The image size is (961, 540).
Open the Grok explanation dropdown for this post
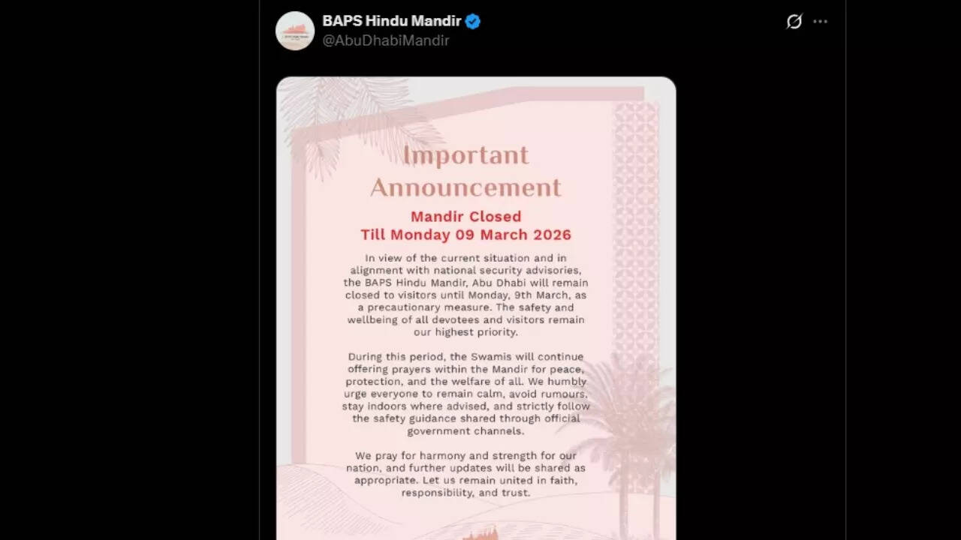pos(794,22)
